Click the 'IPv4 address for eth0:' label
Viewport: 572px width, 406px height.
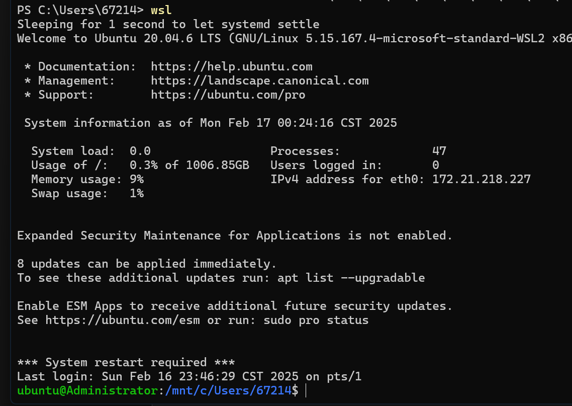tap(348, 180)
